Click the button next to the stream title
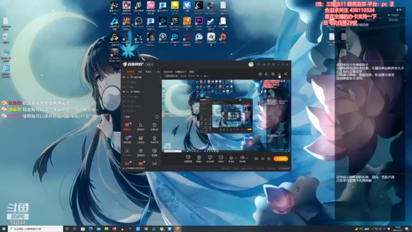The height and width of the screenshot is (232, 412). click(192, 72)
